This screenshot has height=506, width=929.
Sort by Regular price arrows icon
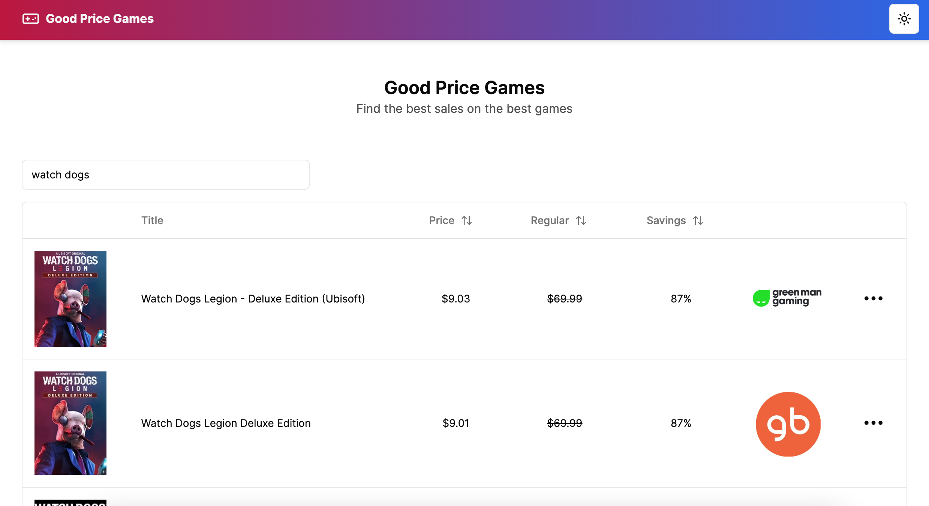point(581,220)
